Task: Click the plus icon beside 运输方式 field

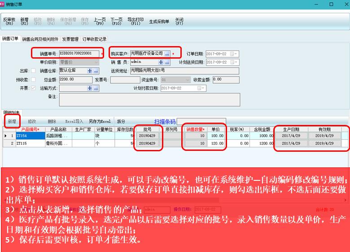Action: point(90,88)
